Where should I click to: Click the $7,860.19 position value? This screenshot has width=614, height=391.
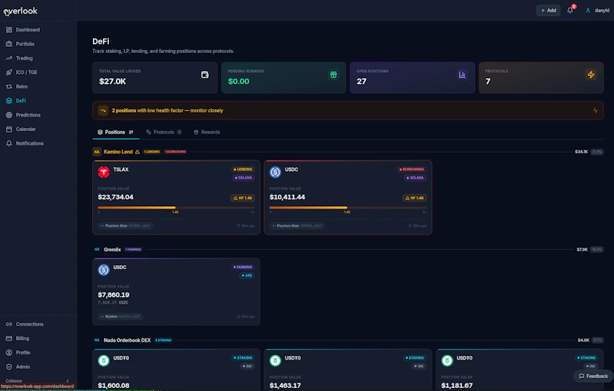(114, 295)
